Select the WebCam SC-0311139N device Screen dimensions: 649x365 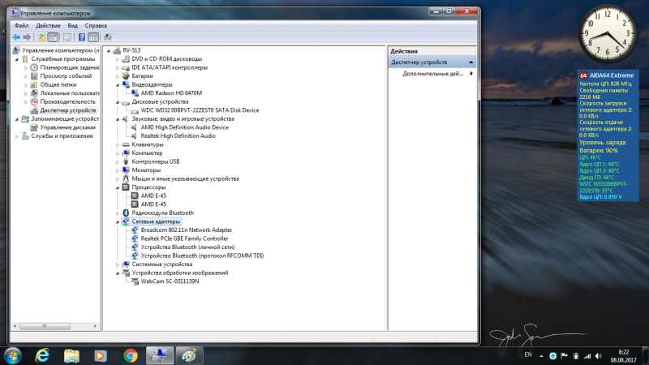click(x=170, y=281)
